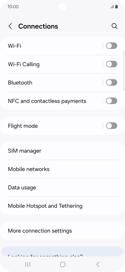125x272 pixels.
Task: Open SIM manager settings
Action: pos(62,151)
